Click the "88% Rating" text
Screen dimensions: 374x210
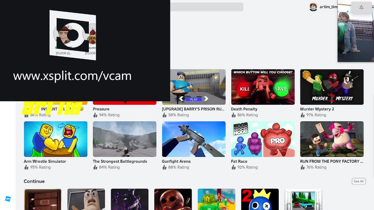coord(179,167)
